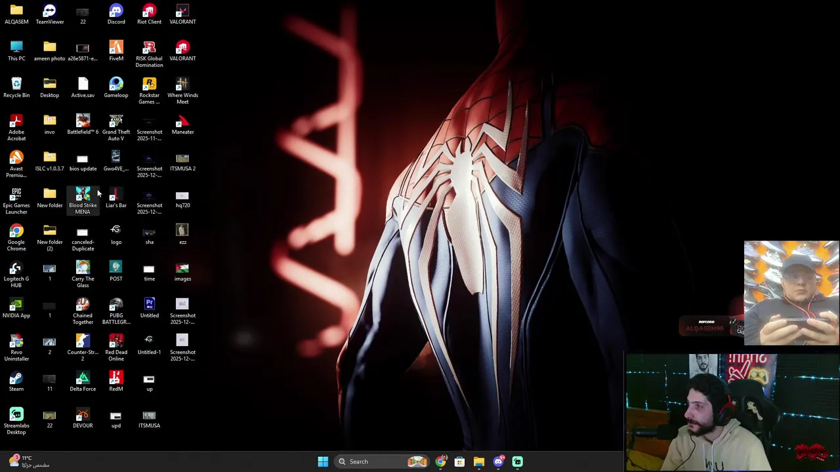Open Streamlabs from the taskbar
840x472 pixels.
click(x=517, y=462)
